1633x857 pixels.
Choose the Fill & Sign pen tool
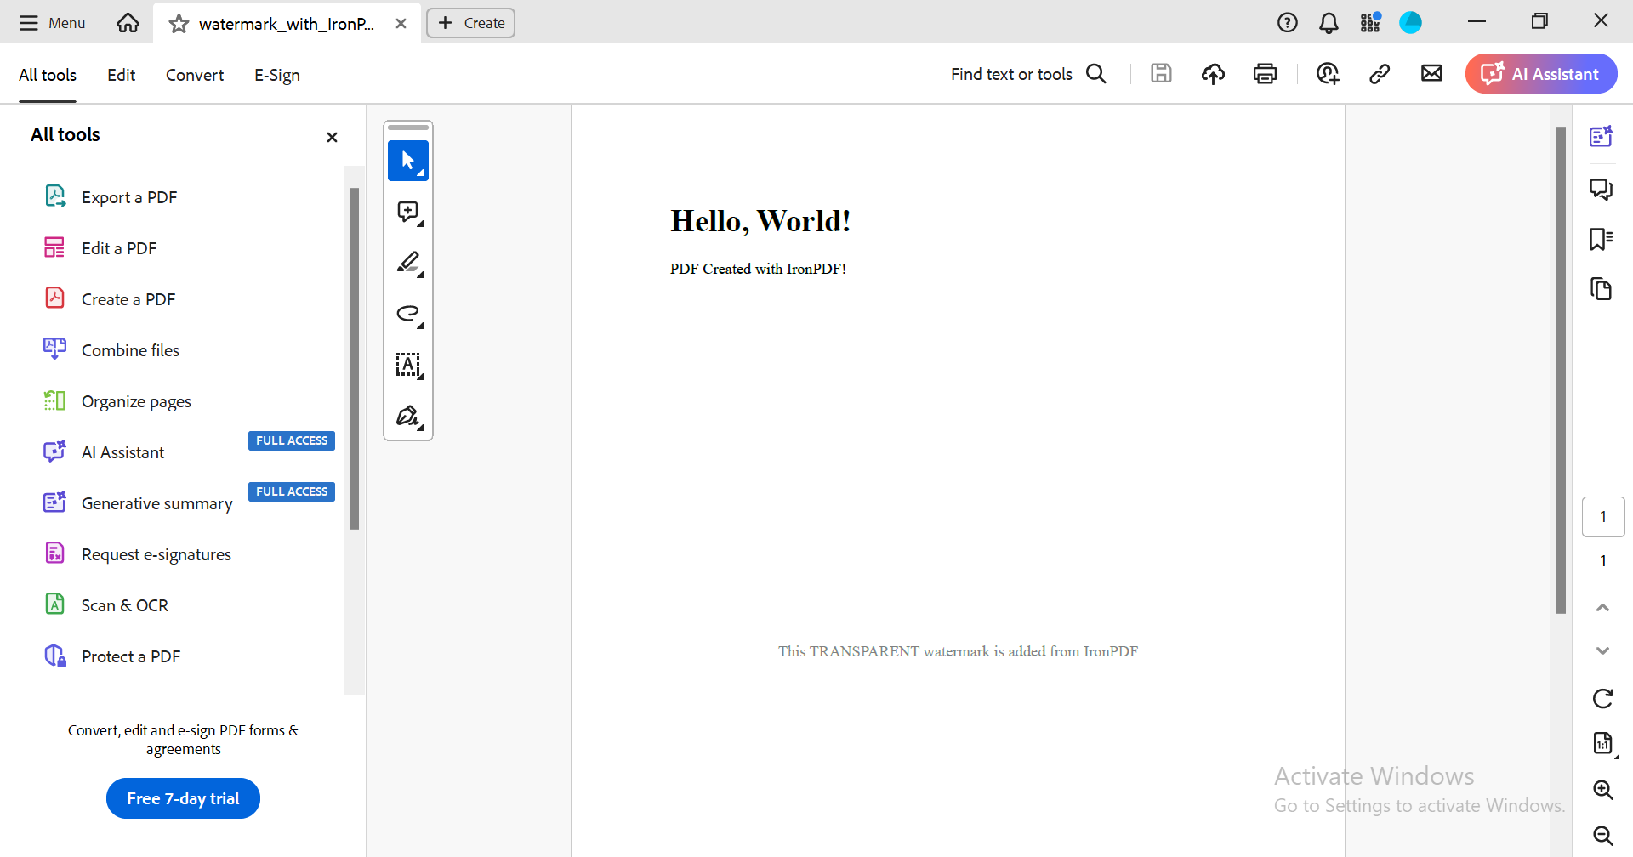408,416
